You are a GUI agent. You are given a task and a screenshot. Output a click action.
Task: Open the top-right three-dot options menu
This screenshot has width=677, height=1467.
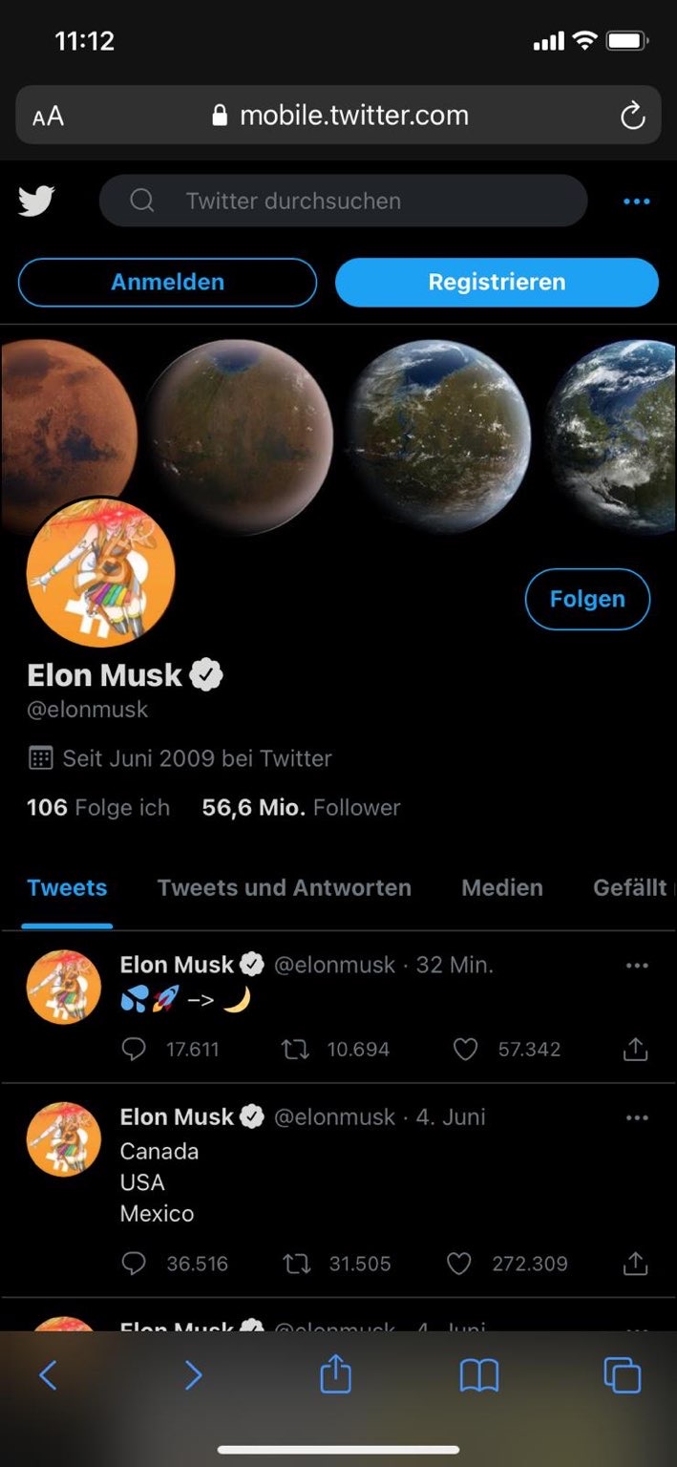(x=636, y=201)
